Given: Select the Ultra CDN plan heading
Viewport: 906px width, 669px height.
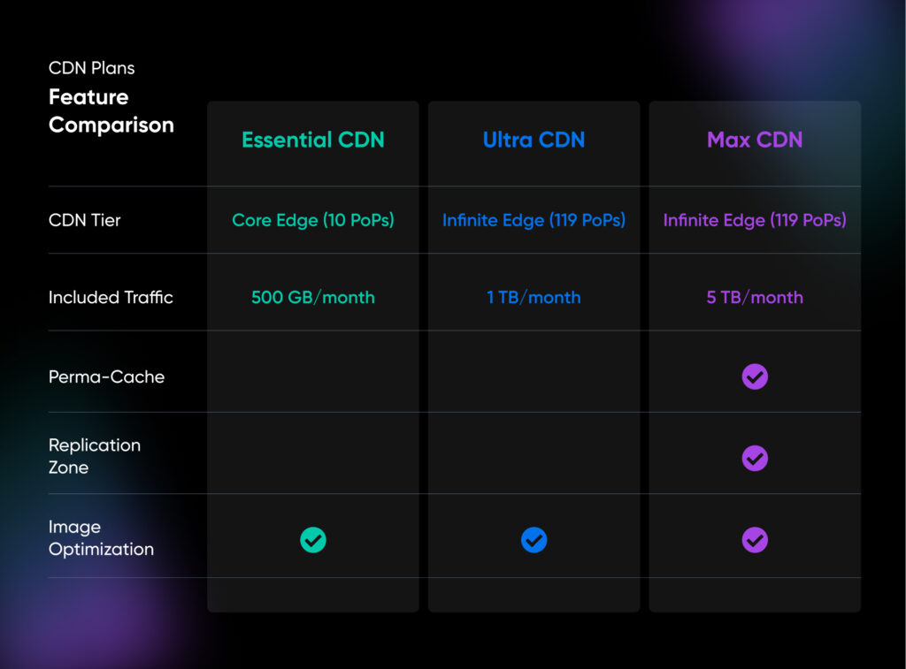Looking at the screenshot, I should pyautogui.click(x=534, y=140).
